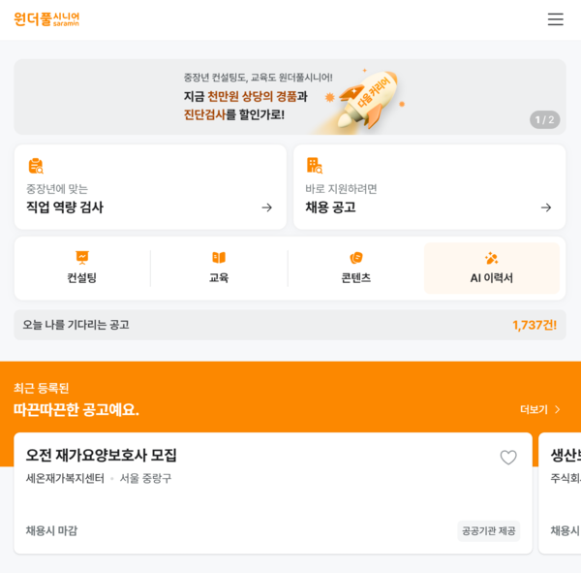
Task: Click the AI 이력서 magic wand icon
Action: pyautogui.click(x=491, y=258)
